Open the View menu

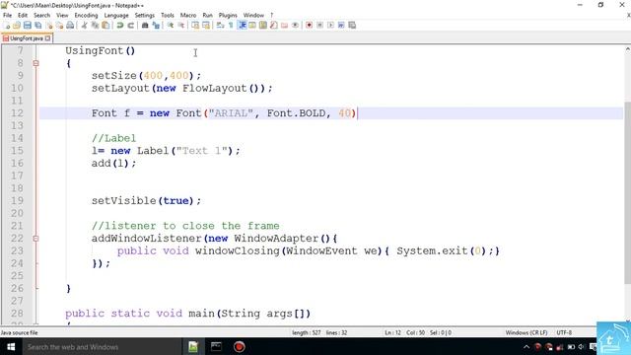point(62,16)
